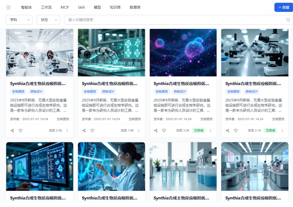Open the hamburger navigation menu

tap(8, 7)
